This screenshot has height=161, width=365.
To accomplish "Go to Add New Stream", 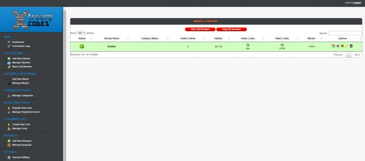I will point(21,58).
